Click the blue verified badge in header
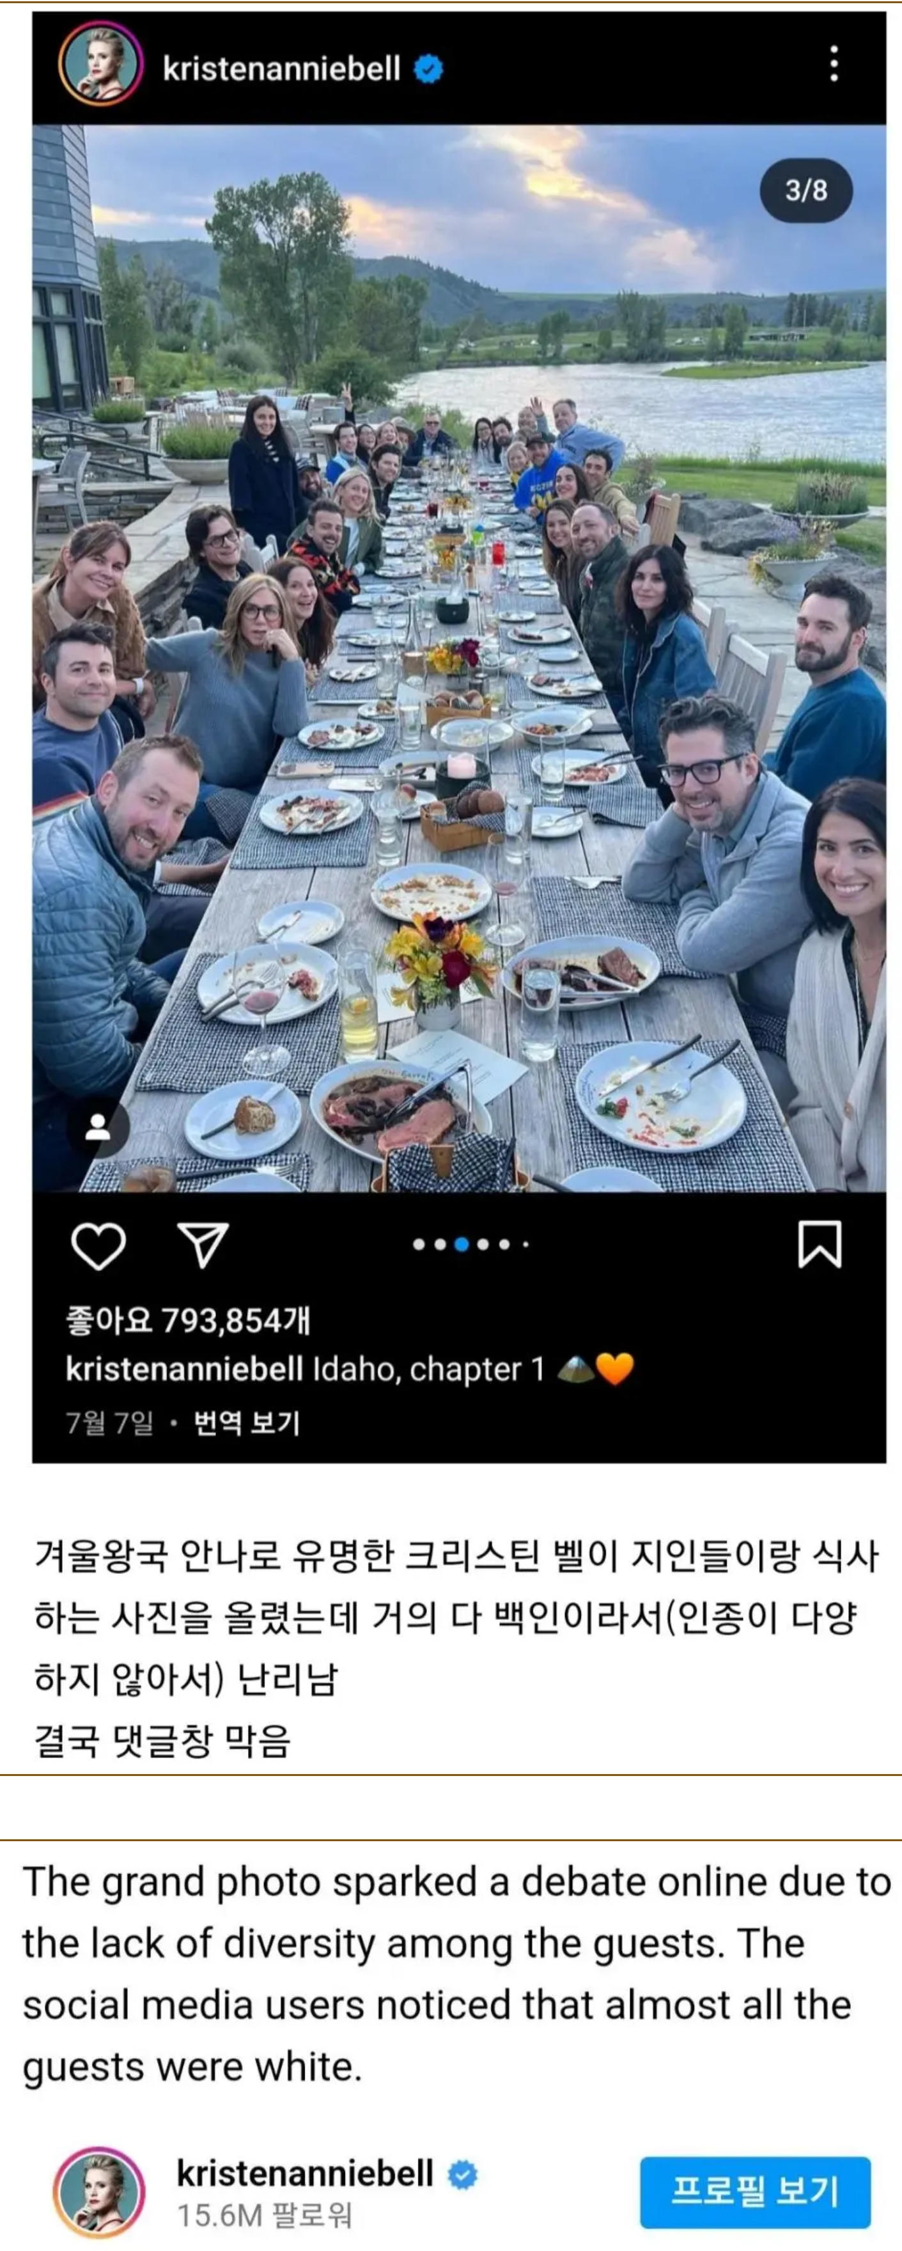Screen dimensions: 902x2251 (428, 68)
